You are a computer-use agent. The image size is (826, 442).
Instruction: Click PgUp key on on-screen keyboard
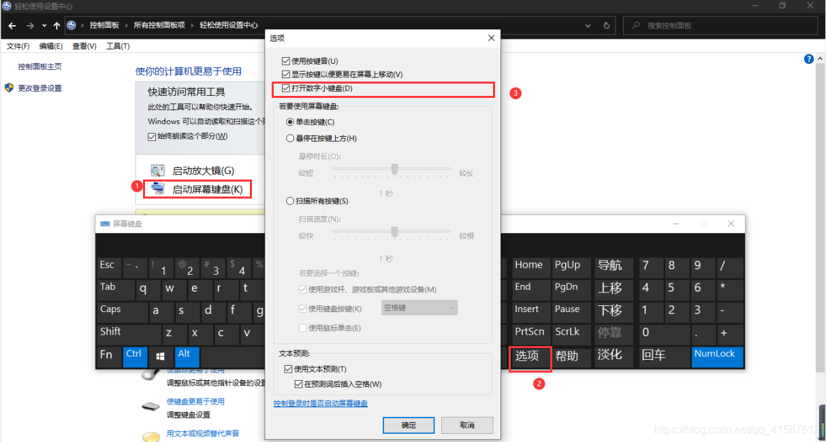(x=571, y=267)
